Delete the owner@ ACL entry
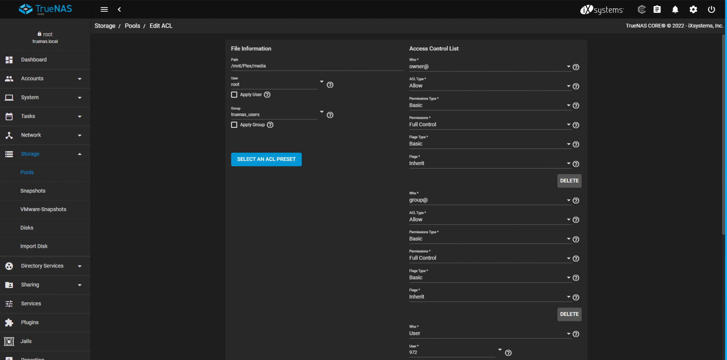Screen dimensions: 727x360 click(x=569, y=181)
